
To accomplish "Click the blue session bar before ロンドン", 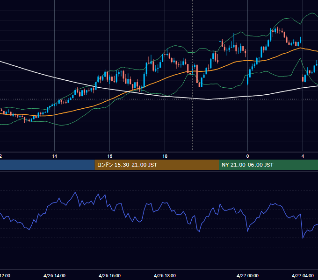I will 47,165.
